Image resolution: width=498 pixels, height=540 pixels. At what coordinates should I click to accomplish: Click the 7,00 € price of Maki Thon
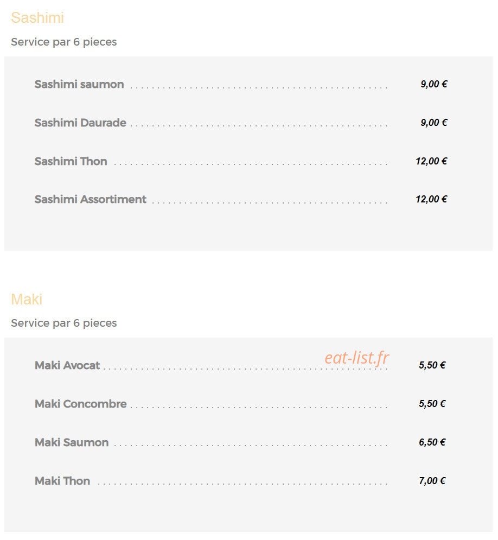click(432, 481)
